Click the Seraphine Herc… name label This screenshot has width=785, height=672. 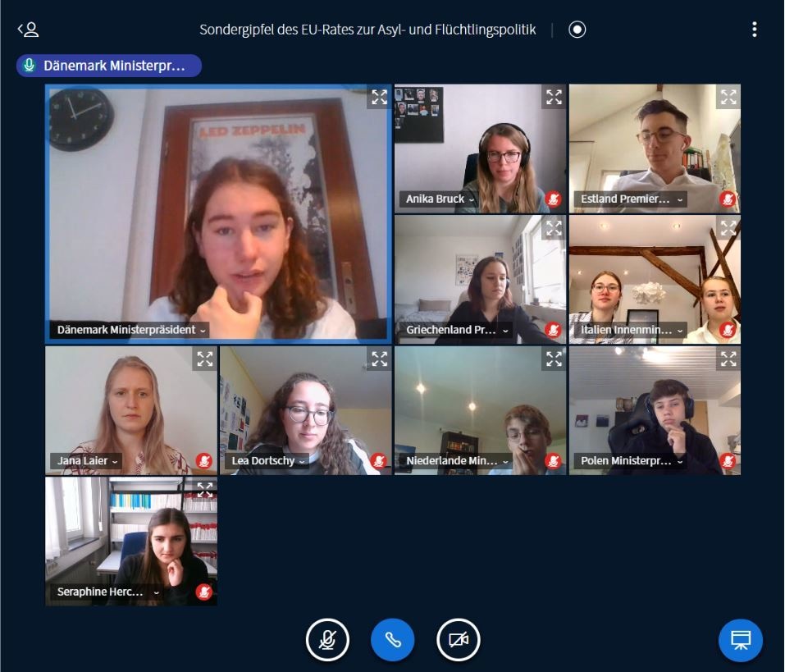pyautogui.click(x=100, y=592)
